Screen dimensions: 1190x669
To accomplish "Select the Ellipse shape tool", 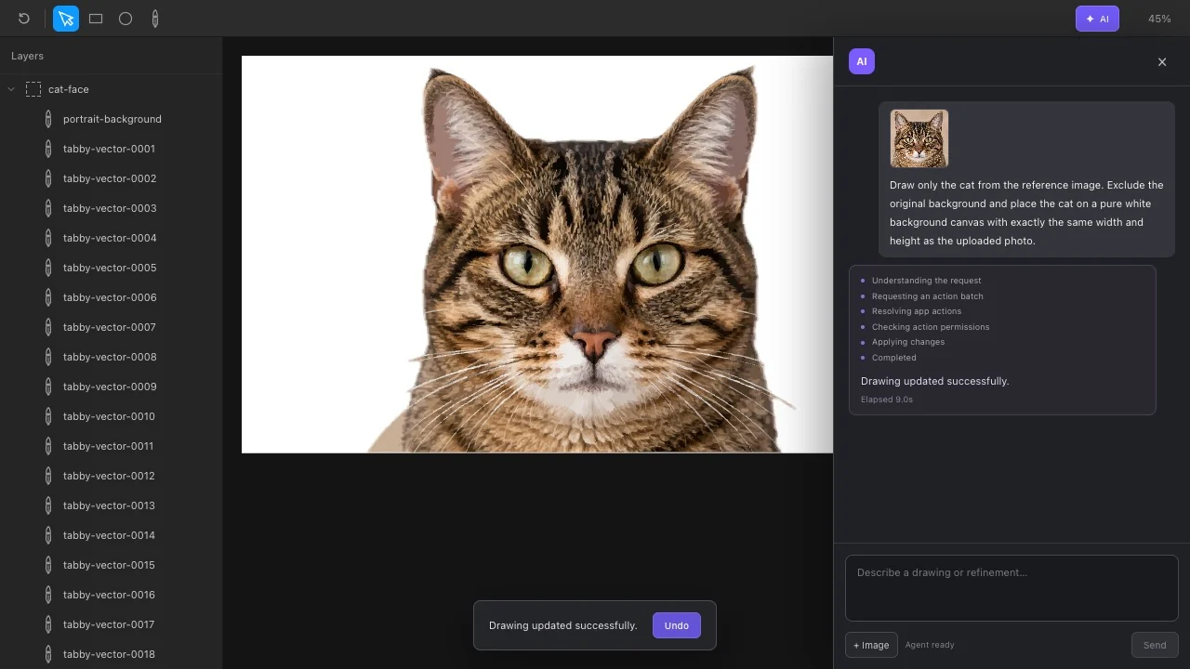I will coord(126,19).
